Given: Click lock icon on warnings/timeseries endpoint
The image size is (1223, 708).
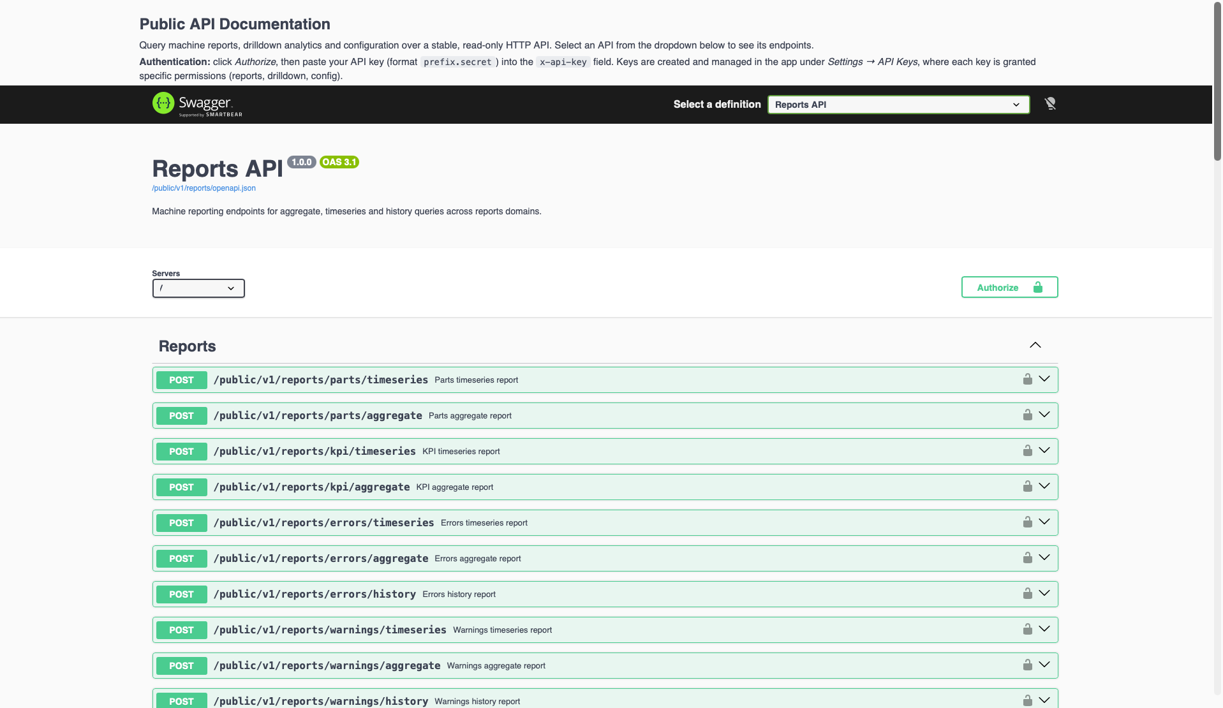Looking at the screenshot, I should tap(1027, 629).
